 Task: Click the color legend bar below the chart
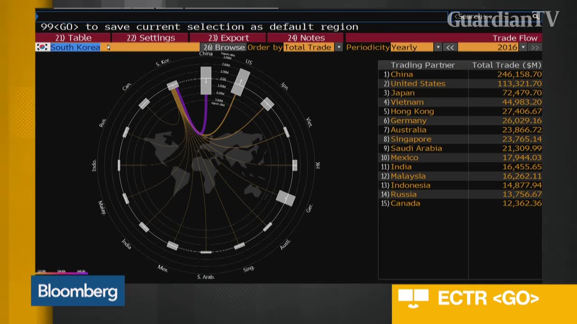62,272
